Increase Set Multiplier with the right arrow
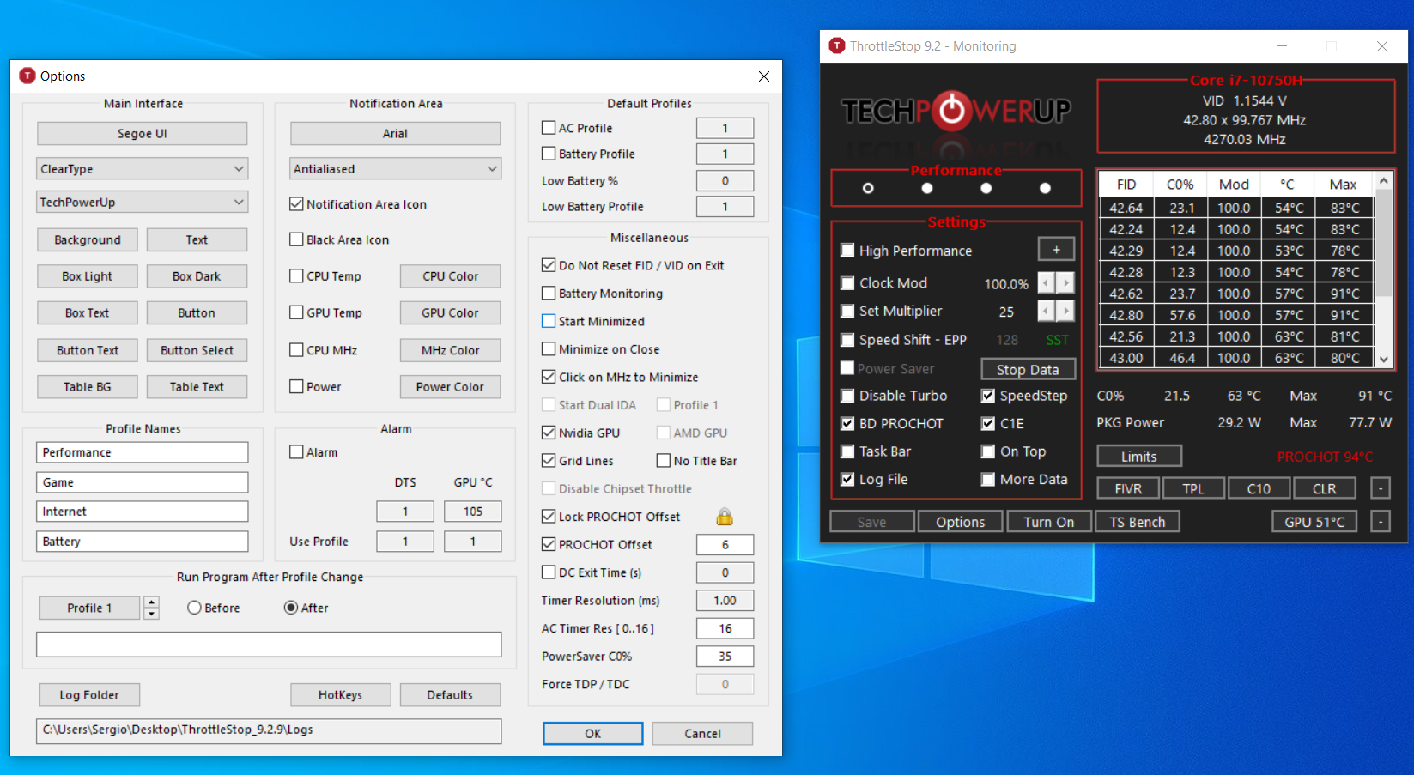Viewport: 1414px width, 775px height. 1065,311
